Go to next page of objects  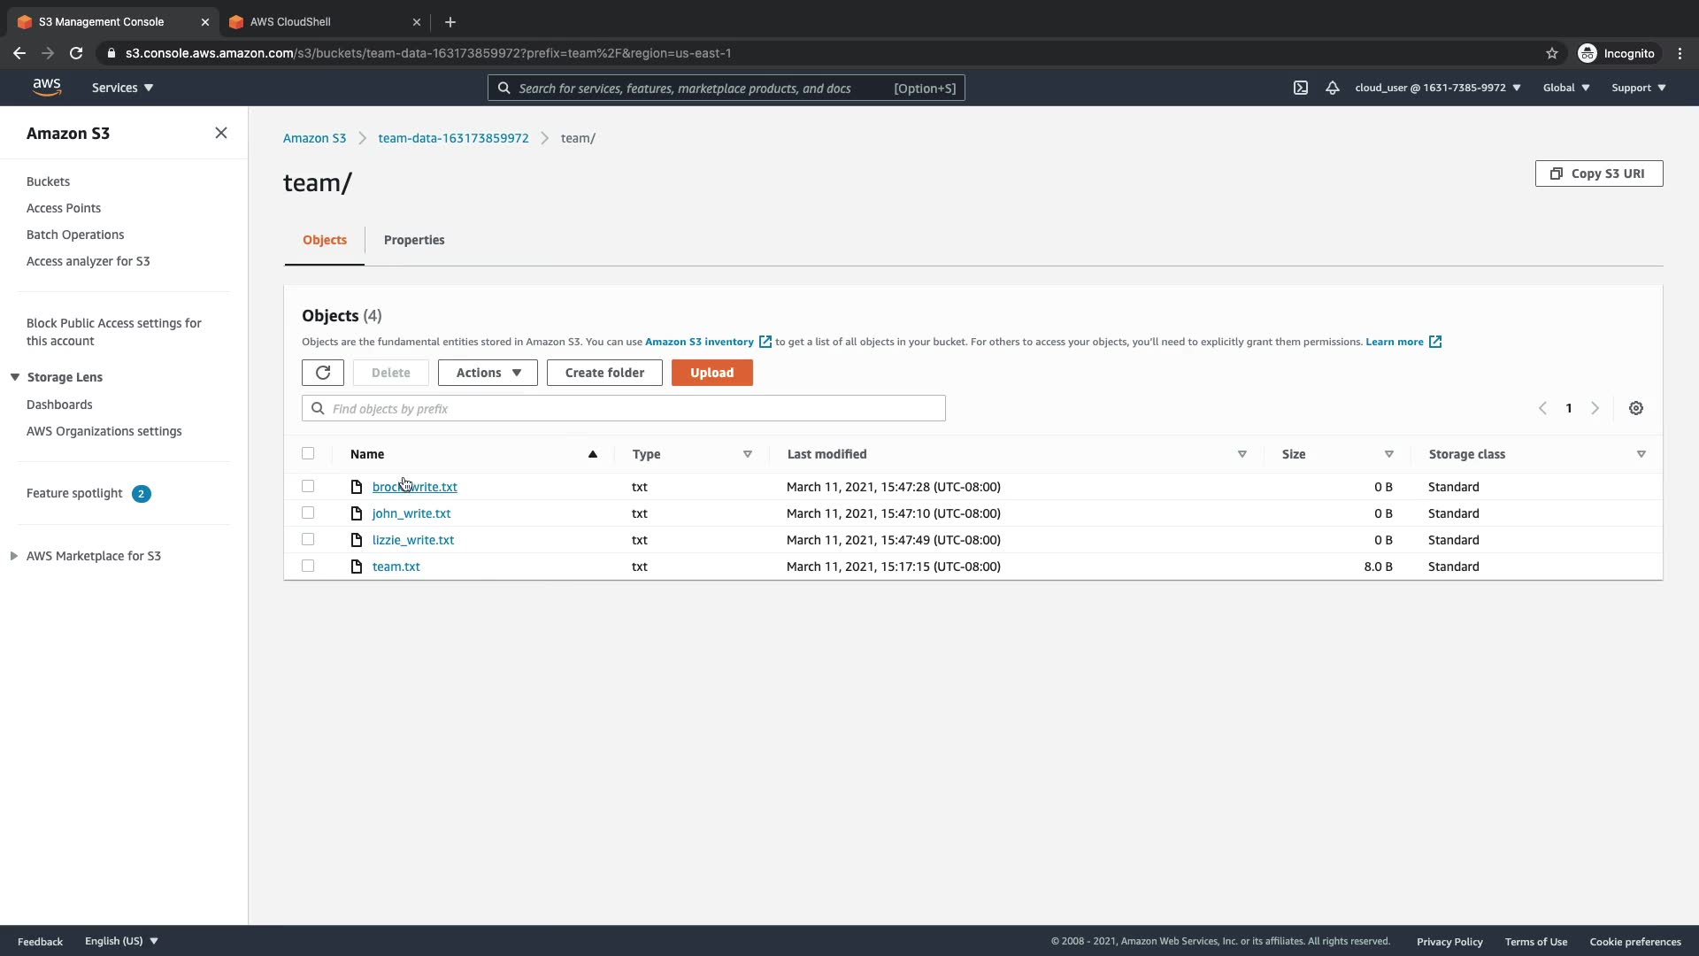pyautogui.click(x=1595, y=408)
